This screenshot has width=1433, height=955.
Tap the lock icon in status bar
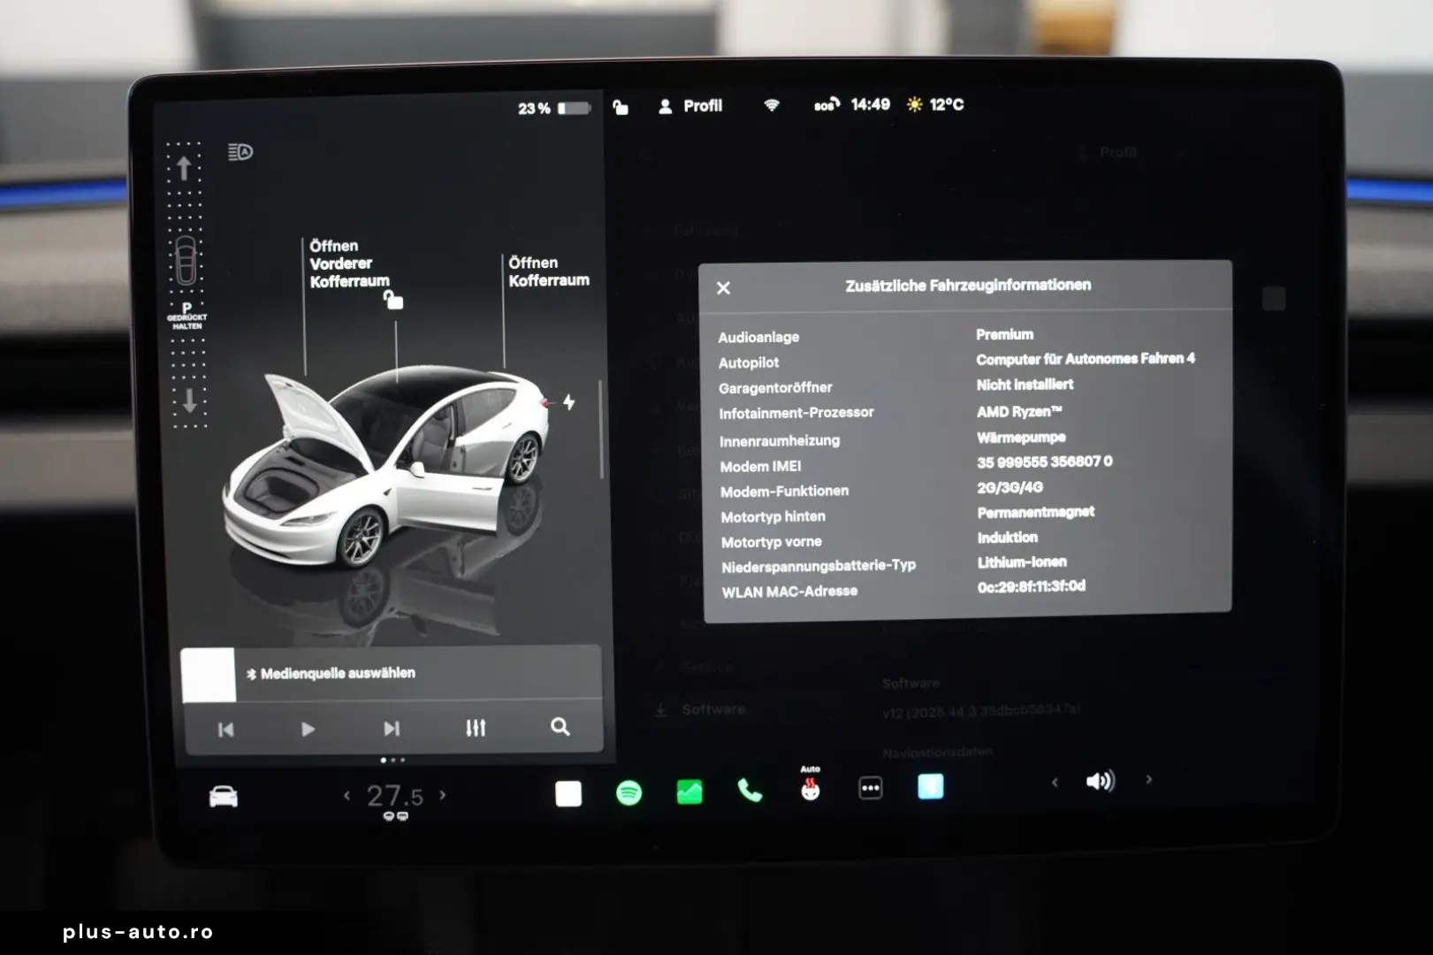[x=620, y=106]
